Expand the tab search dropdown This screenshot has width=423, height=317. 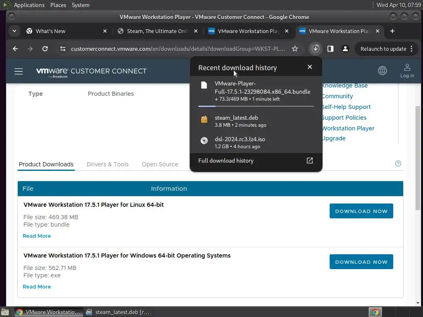pos(14,31)
